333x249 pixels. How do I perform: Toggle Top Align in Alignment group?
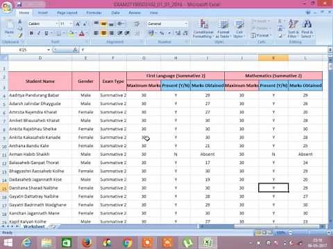[96, 24]
